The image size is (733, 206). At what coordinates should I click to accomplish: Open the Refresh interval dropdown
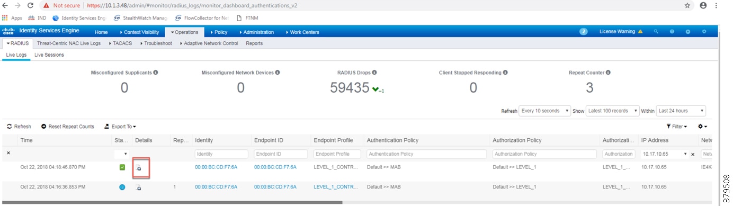(545, 111)
